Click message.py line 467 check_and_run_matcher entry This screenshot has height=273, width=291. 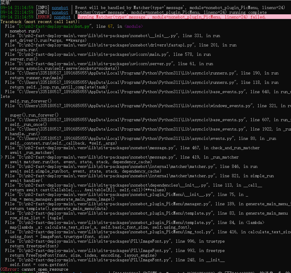pos(132,148)
